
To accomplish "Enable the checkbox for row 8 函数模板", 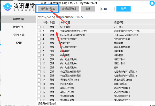I will tap(39, 55).
